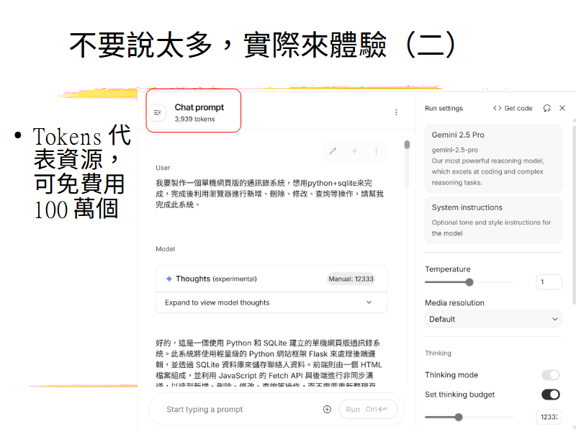This screenshot has height=432, width=576.
Task: Click the Temperature value input field
Action: [x=549, y=282]
